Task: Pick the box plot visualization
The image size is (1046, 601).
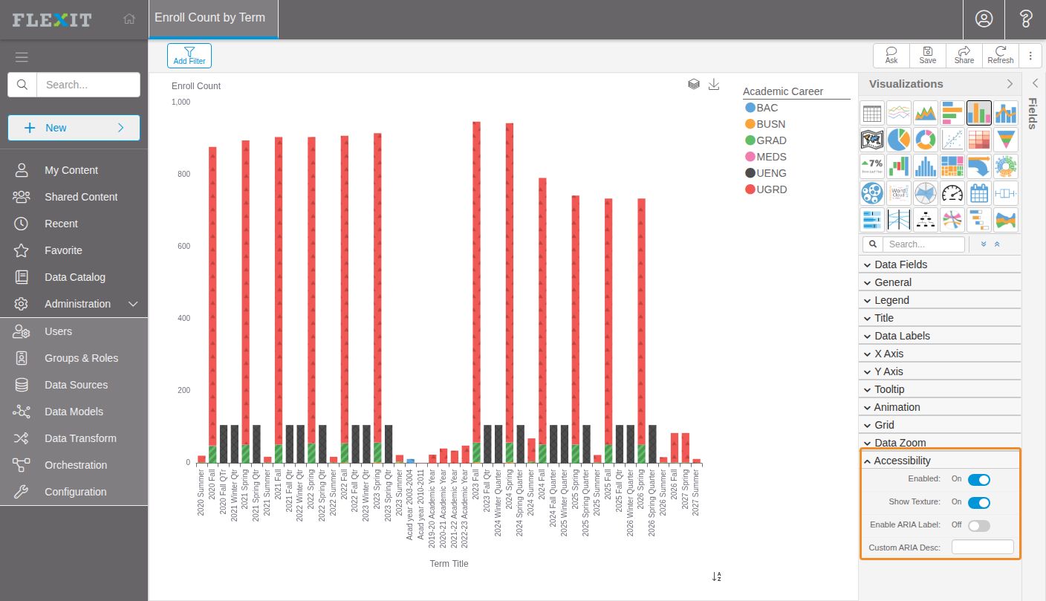Action: 1006,193
